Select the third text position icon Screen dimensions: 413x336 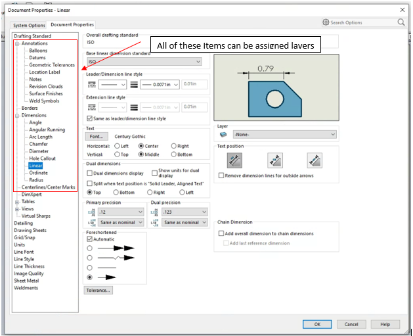click(315, 160)
